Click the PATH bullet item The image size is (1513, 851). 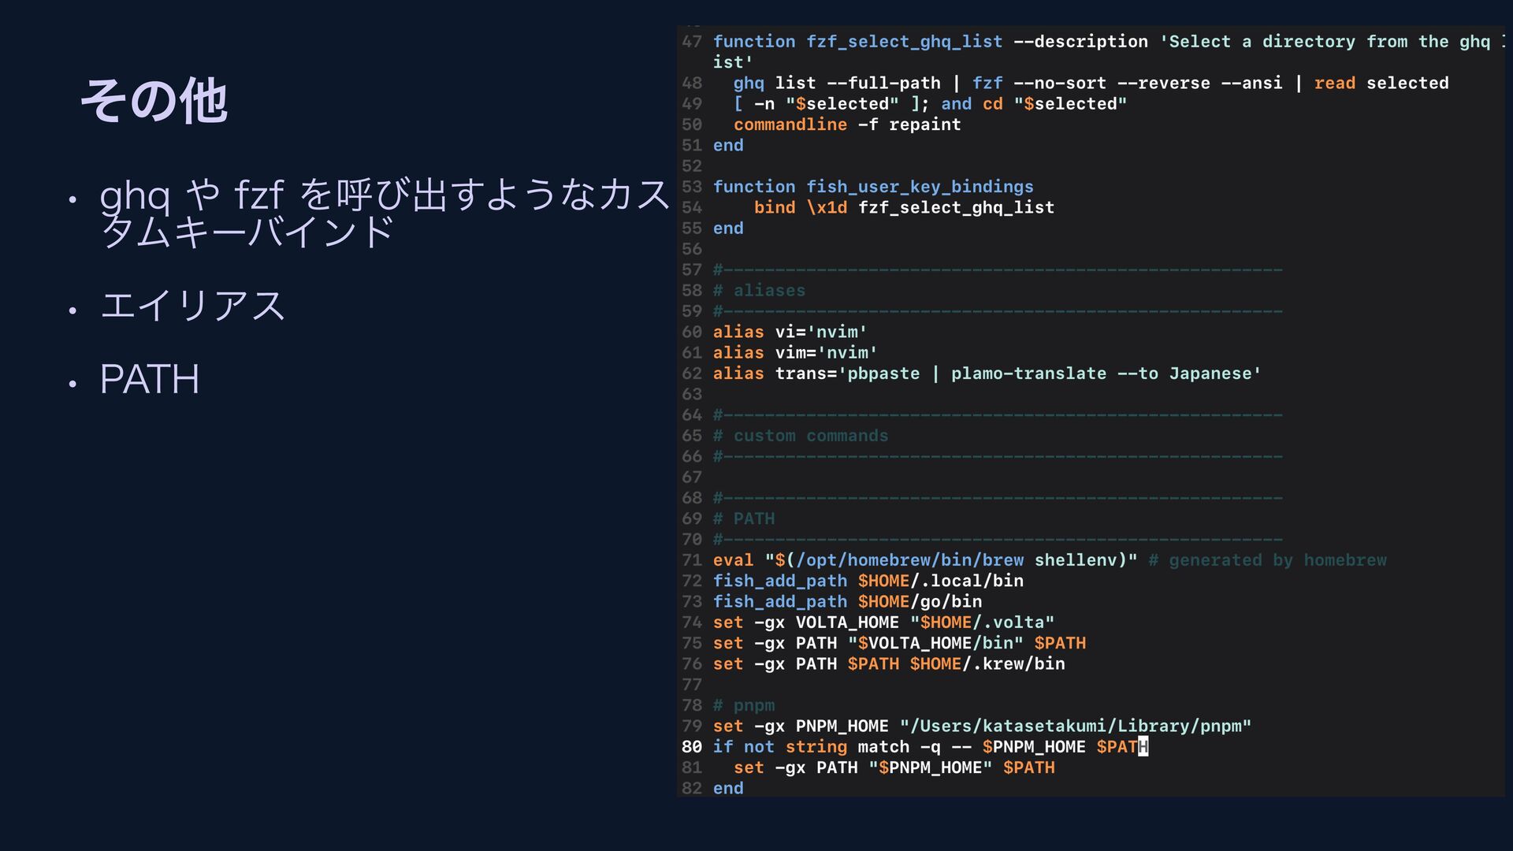tap(149, 380)
